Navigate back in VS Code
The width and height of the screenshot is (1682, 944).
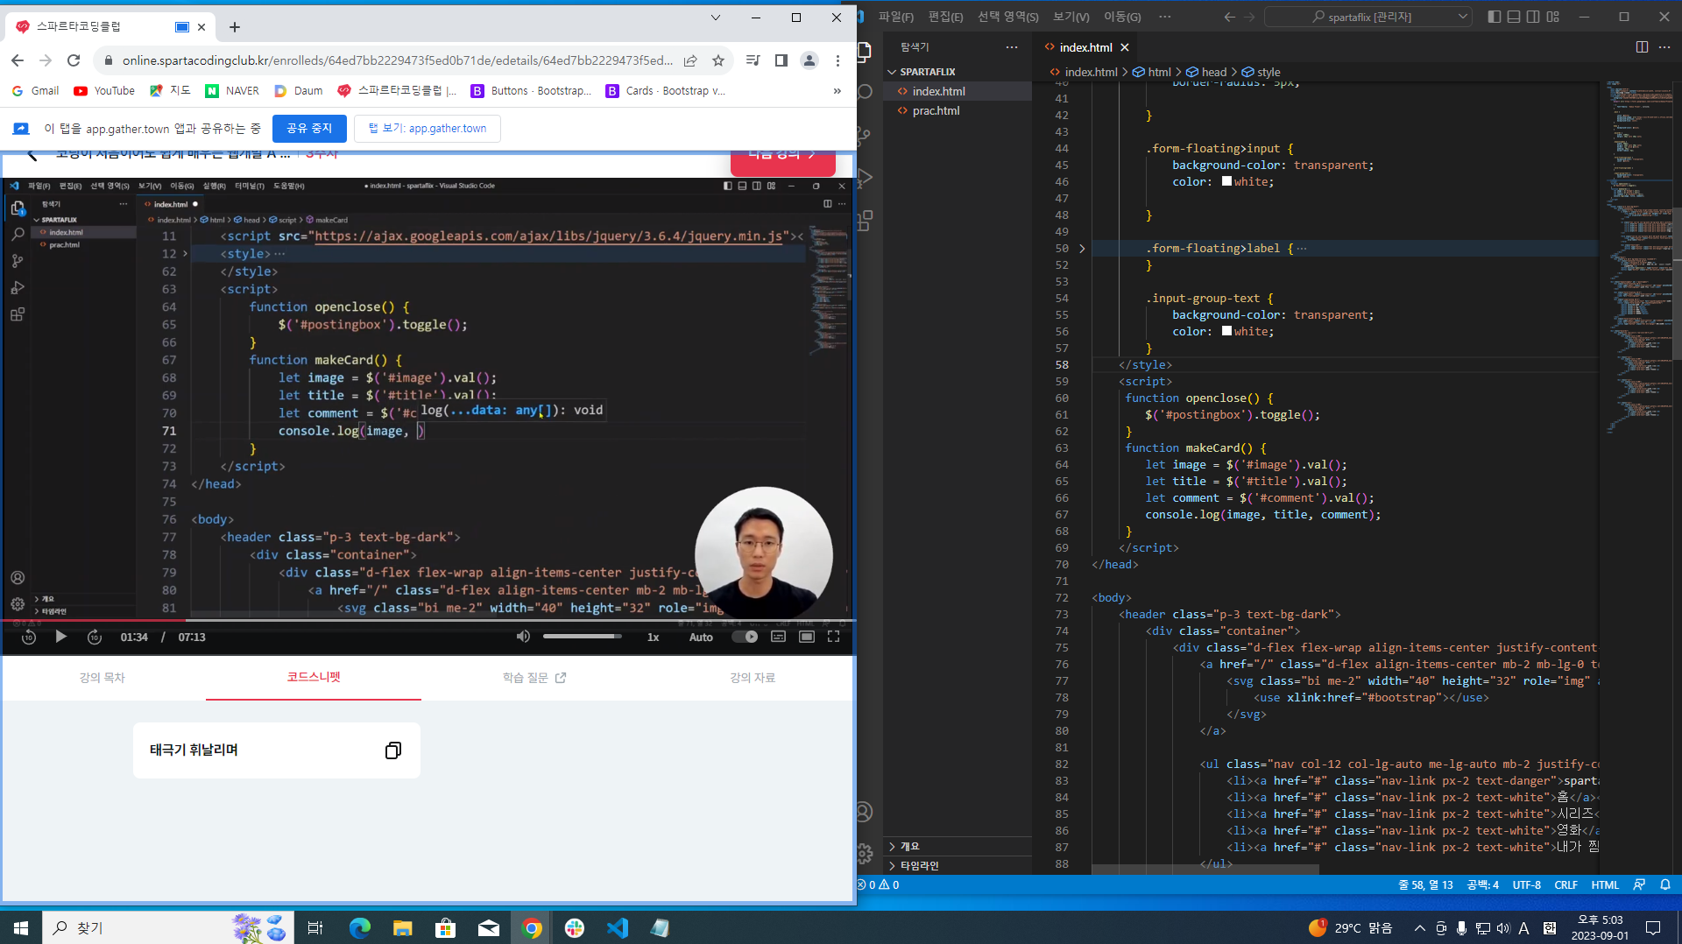point(1230,17)
